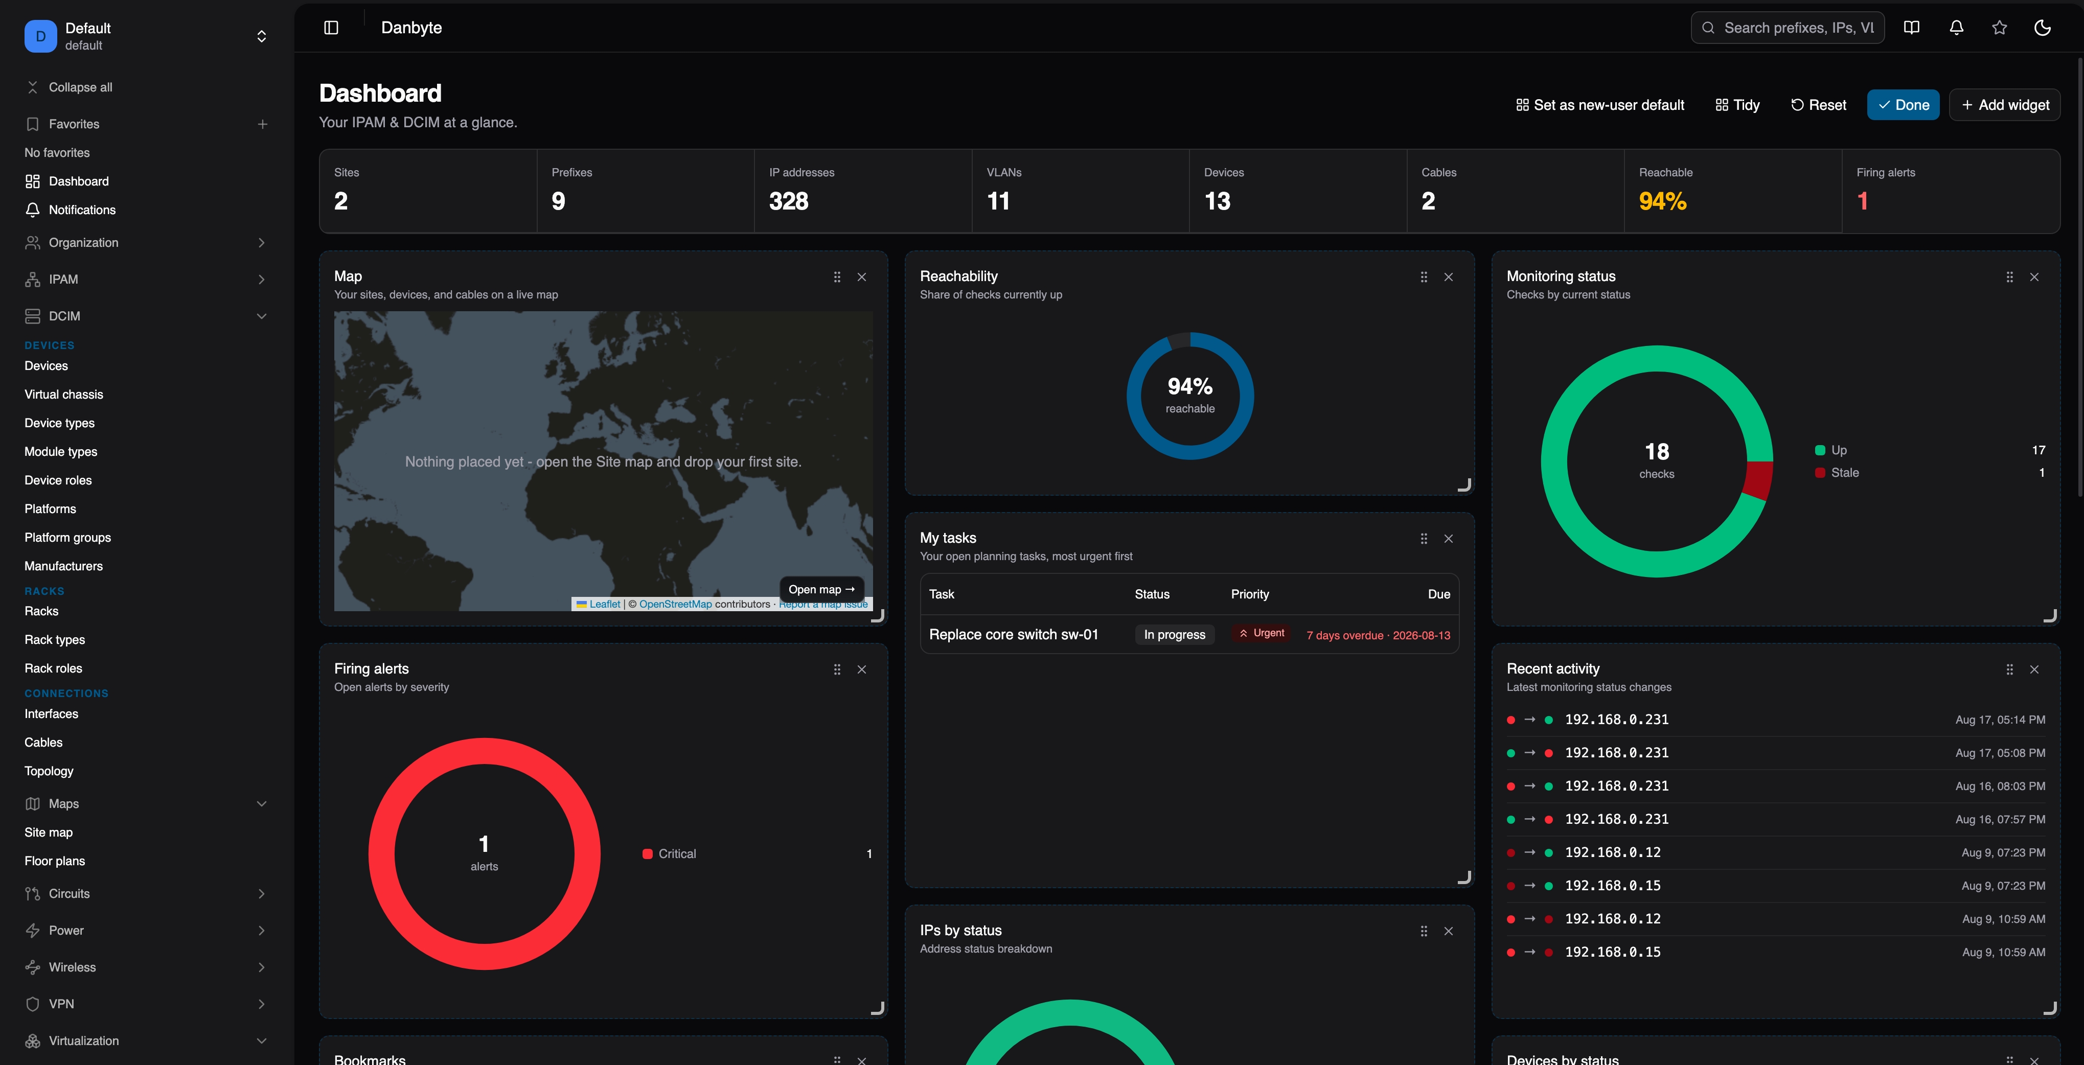Image resolution: width=2084 pixels, height=1065 pixels.
Task: Click the Recent activity drag handle
Action: pyautogui.click(x=2009, y=669)
